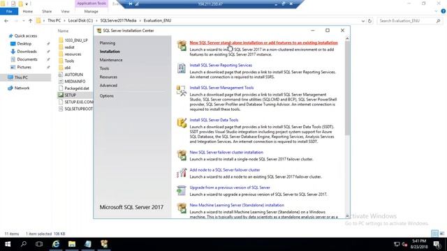The width and height of the screenshot is (447, 251).
Task: Select Network in navigation pane
Action: (22, 89)
